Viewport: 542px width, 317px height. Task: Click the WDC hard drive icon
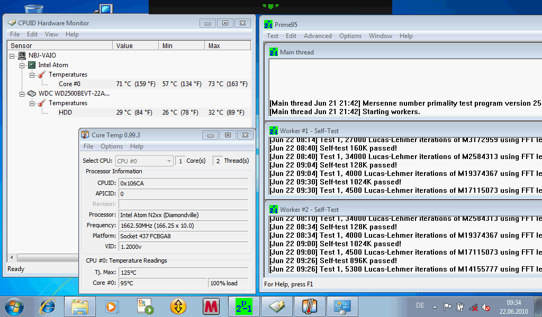[x=32, y=94]
